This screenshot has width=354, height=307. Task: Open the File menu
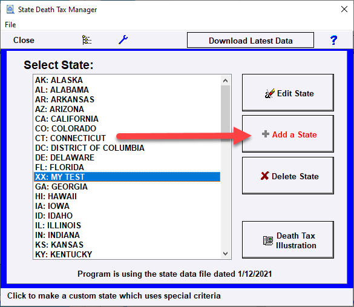10,25
